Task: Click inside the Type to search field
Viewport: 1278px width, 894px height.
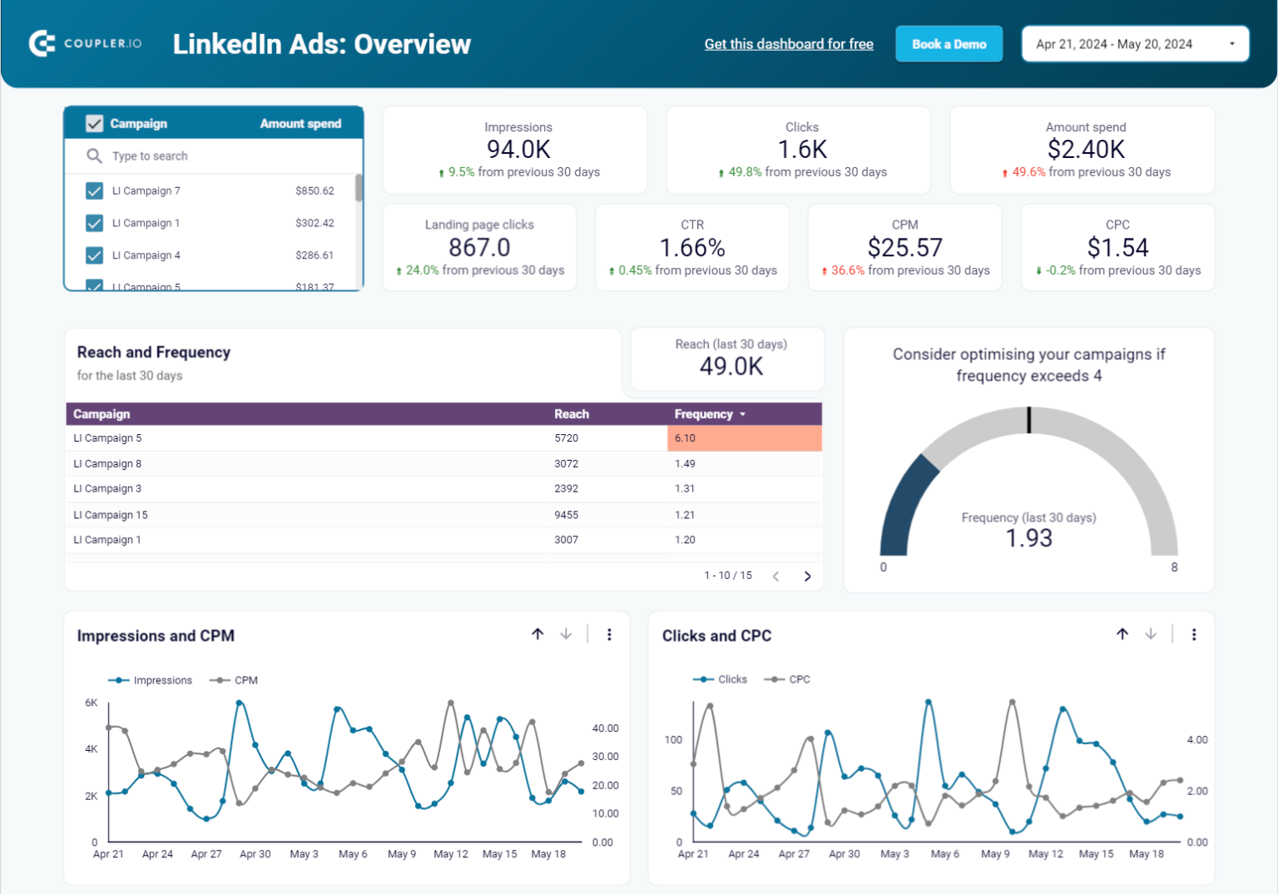Action: (x=166, y=156)
